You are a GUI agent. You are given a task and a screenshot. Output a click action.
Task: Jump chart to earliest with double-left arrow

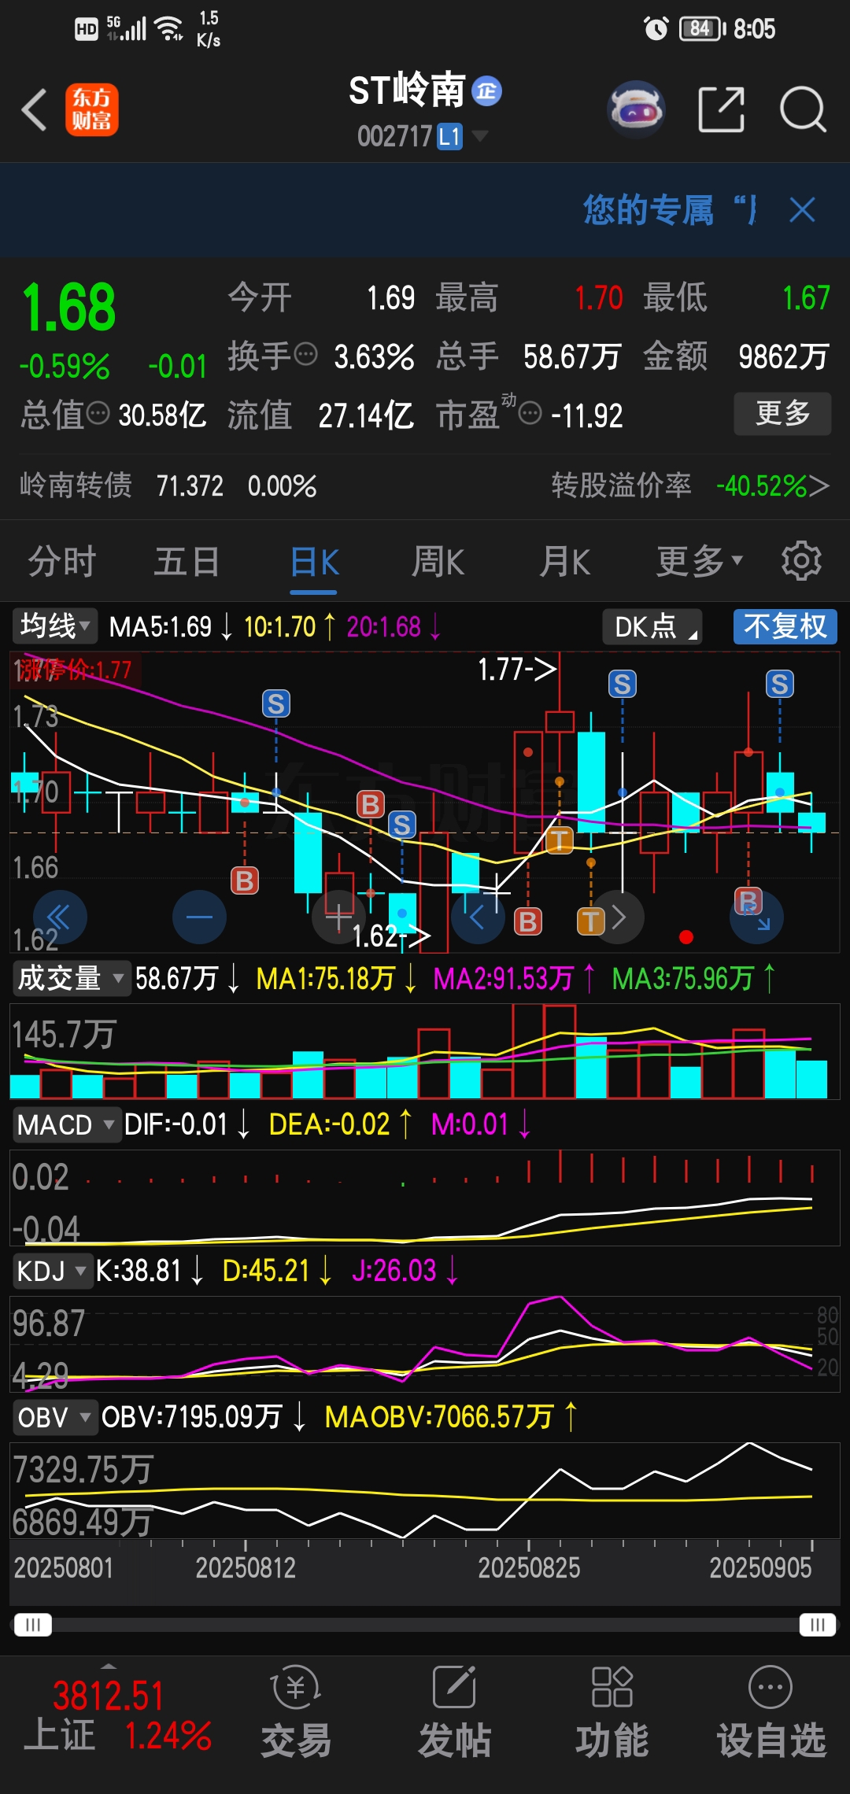pyautogui.click(x=60, y=917)
